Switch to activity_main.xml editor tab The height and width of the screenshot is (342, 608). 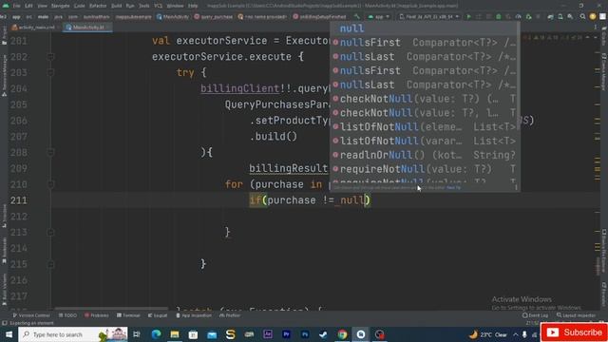coord(35,28)
